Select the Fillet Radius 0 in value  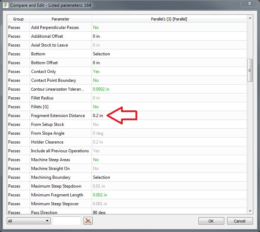coord(96,98)
